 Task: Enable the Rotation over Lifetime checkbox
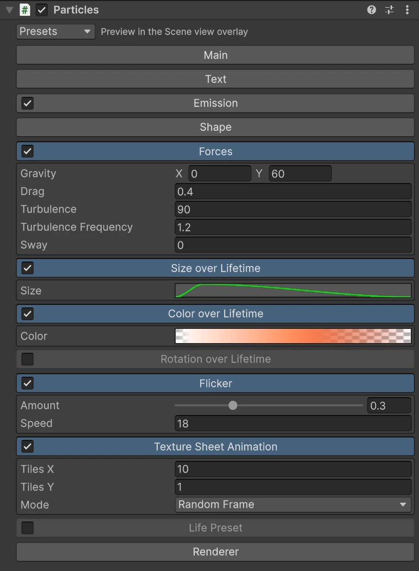[x=27, y=359]
